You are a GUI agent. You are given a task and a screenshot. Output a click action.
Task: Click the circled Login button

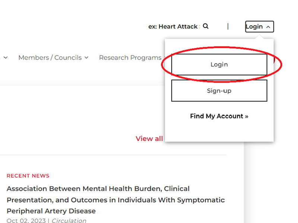tap(219, 64)
